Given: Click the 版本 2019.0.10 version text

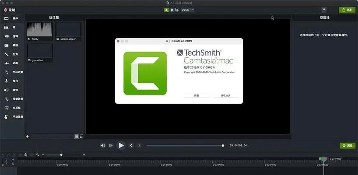Looking at the screenshot, I should tap(199, 67).
